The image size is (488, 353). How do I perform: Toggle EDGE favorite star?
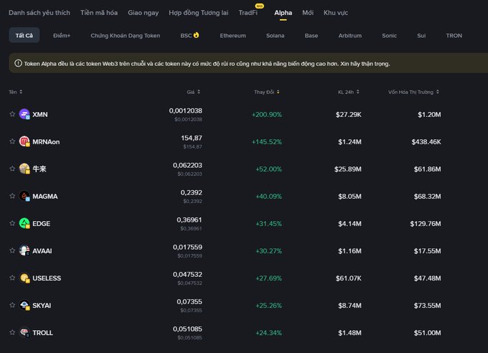pos(12,224)
